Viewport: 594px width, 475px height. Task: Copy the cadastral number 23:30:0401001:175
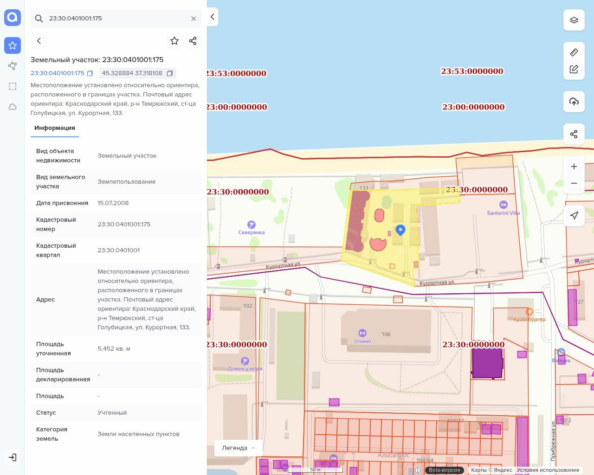(90, 73)
